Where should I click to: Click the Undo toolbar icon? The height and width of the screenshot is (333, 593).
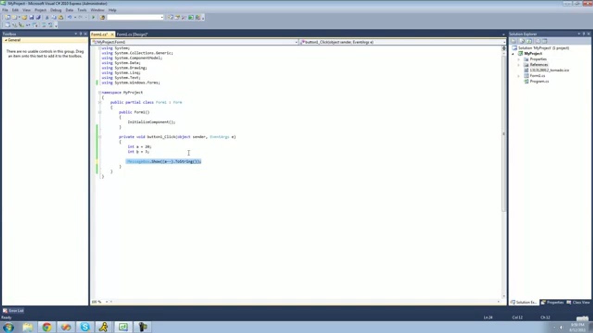coord(69,17)
